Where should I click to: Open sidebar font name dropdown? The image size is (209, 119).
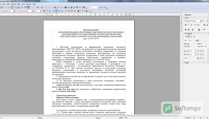tap(201, 21)
